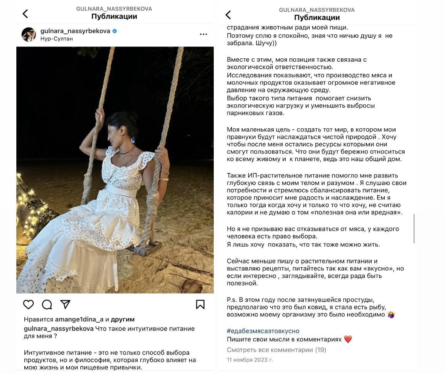Share the post via paper plane icon
Image resolution: width=445 pixels, height=374 pixels.
click(65, 304)
